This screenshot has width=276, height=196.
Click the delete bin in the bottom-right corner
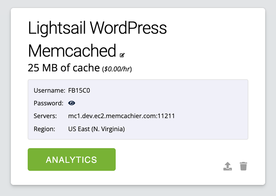click(243, 166)
